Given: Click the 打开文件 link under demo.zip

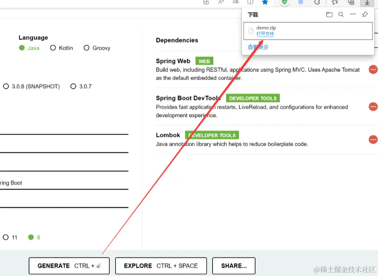Looking at the screenshot, I should tap(265, 34).
